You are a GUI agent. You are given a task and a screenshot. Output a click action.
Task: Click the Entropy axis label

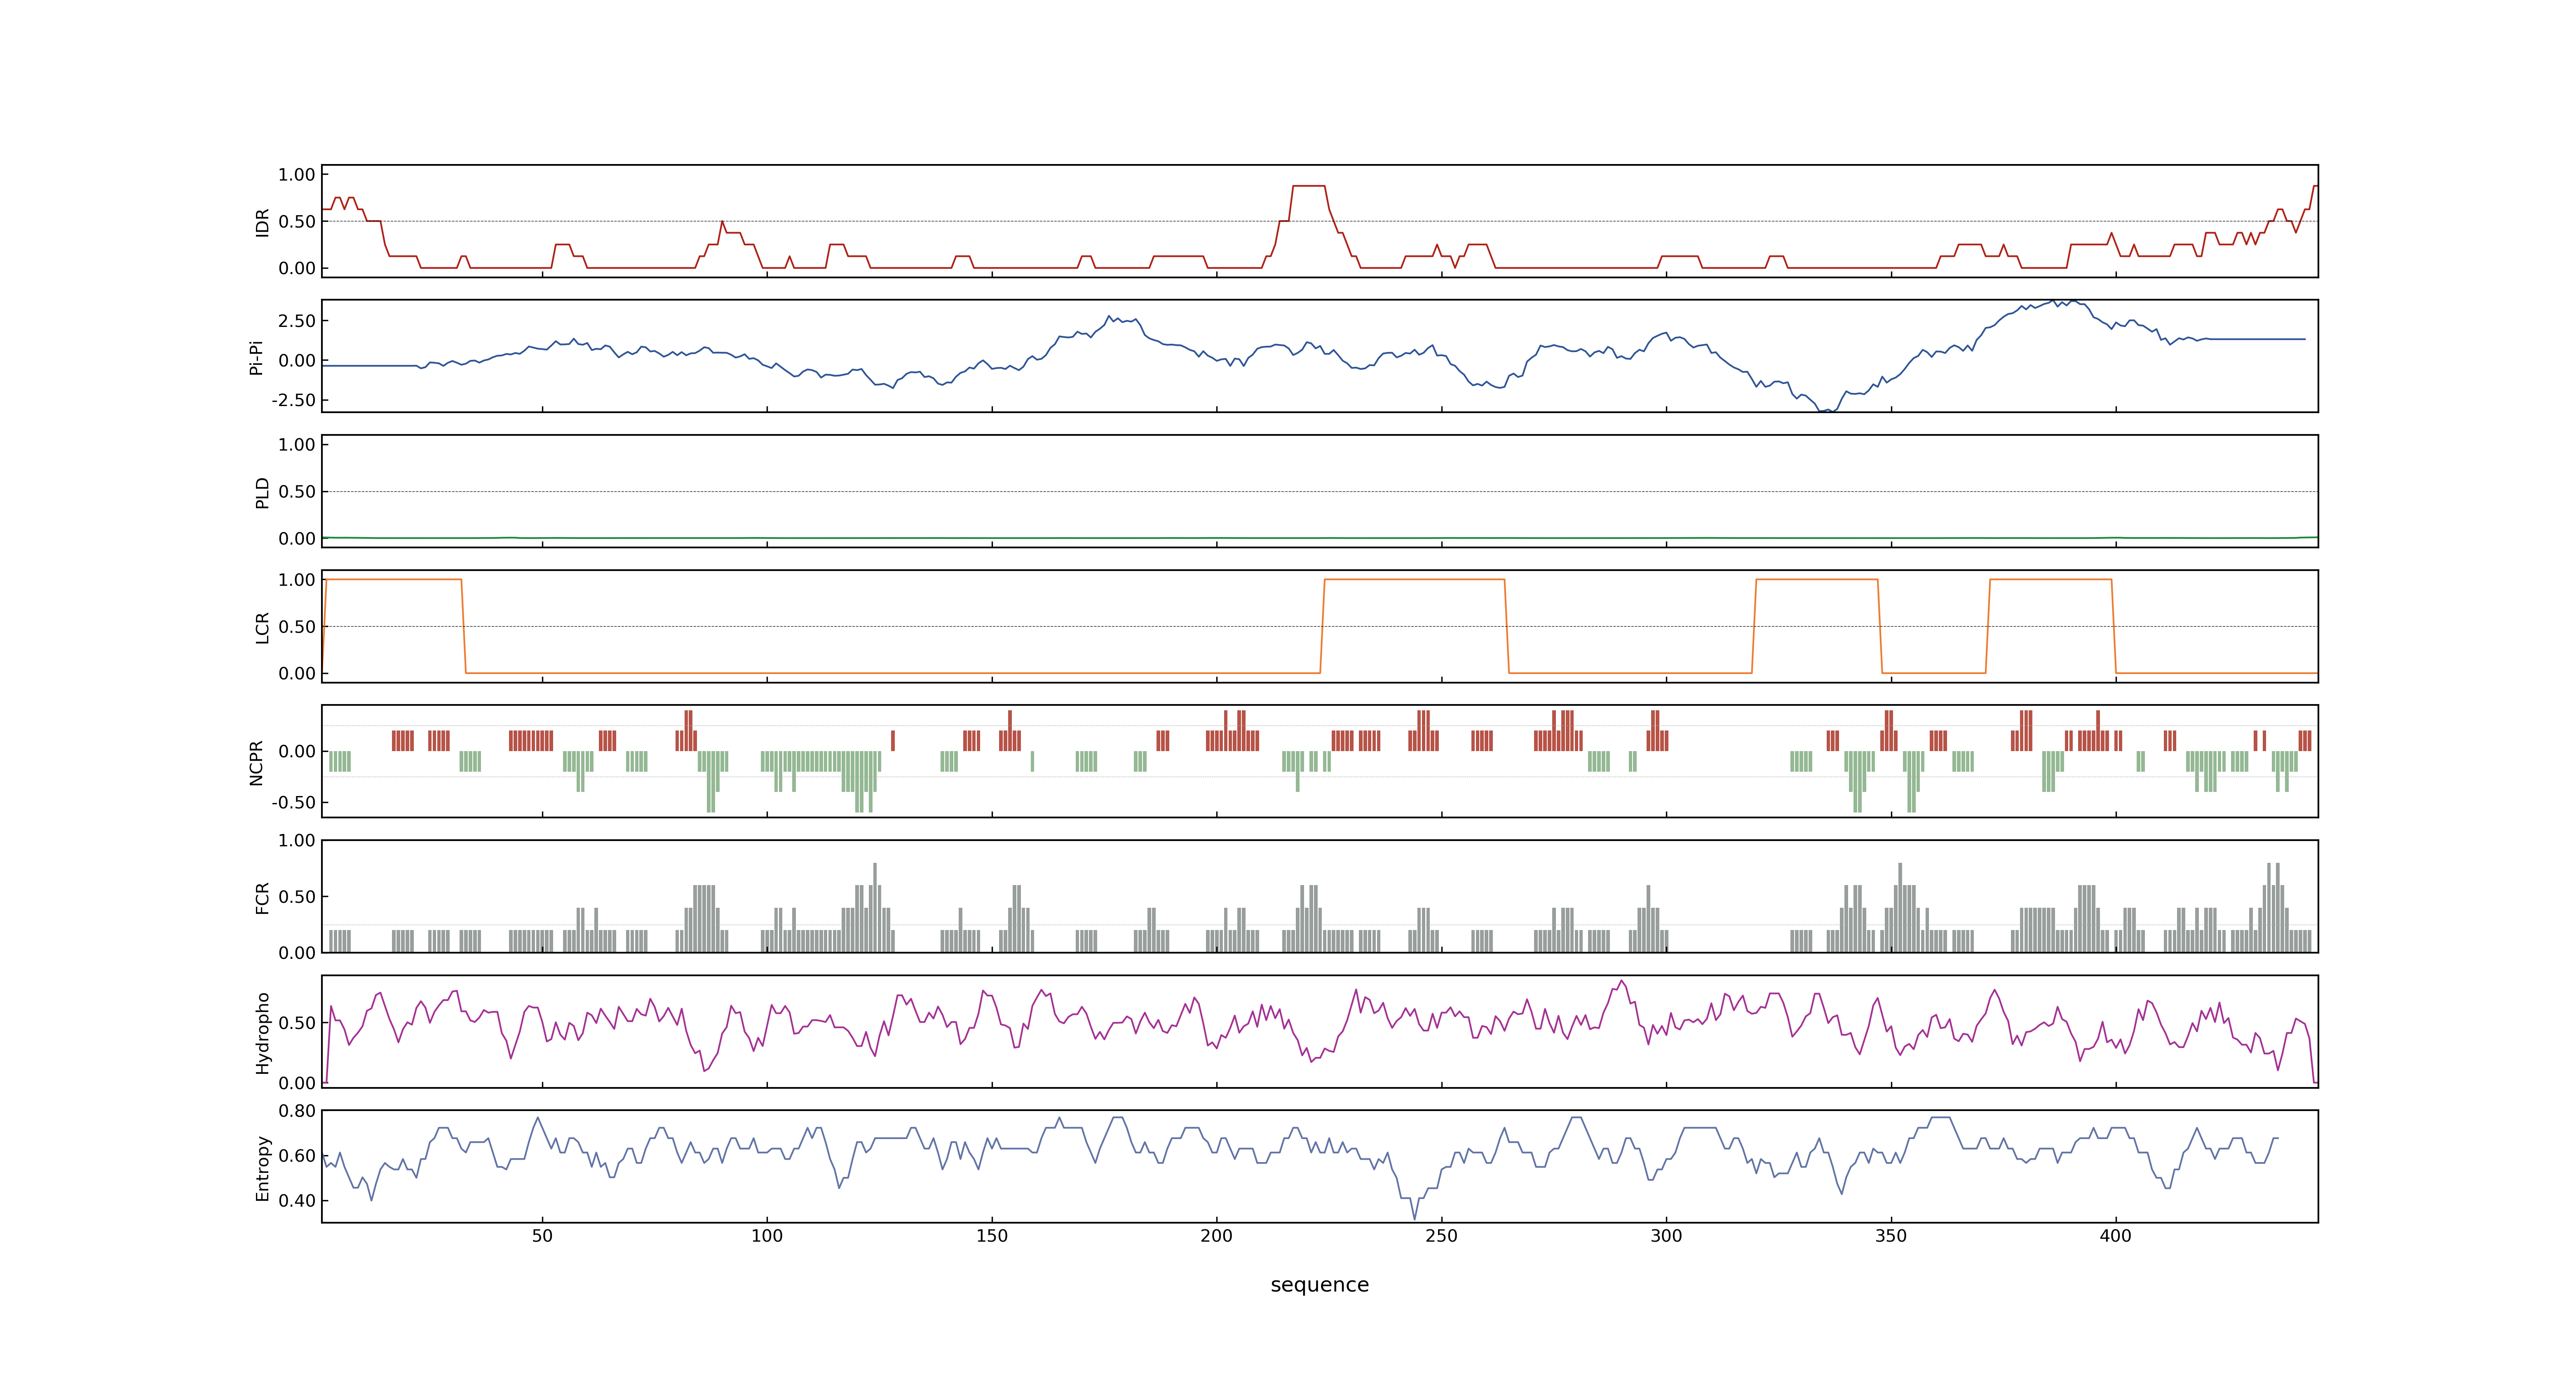pyautogui.click(x=262, y=1167)
